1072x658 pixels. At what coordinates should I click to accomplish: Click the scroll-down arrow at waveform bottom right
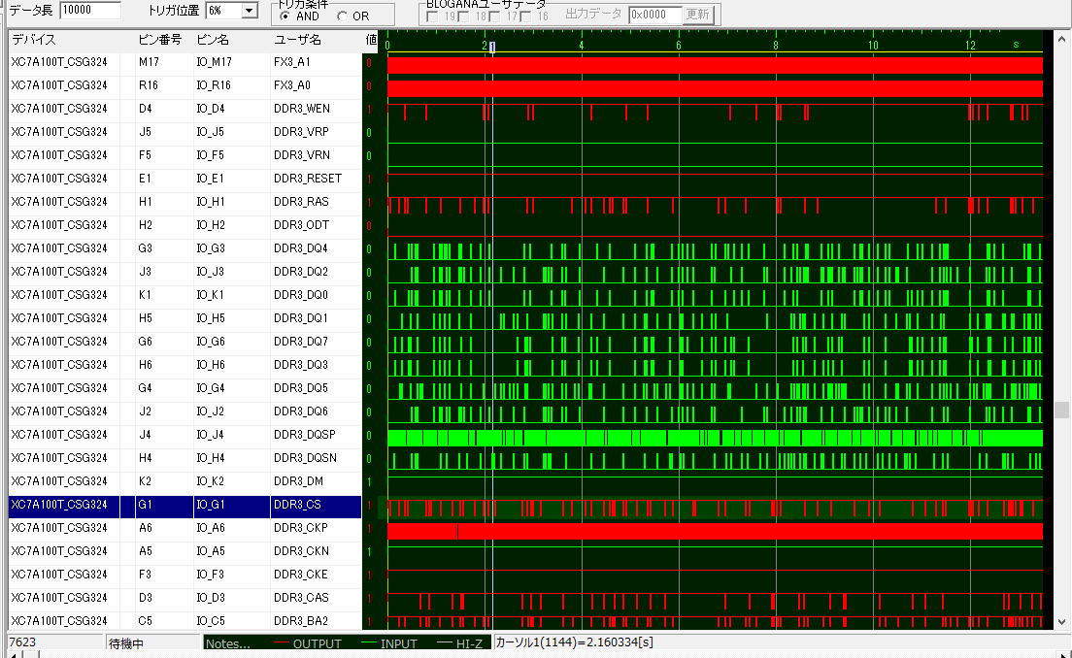tap(1061, 621)
